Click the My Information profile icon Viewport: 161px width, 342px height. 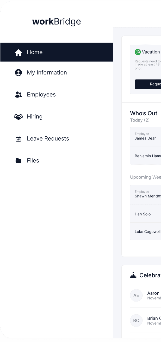tap(18, 73)
